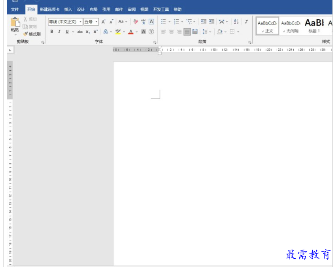This screenshot has width=334, height=267.
Task: Toggle superscript (x²) formatting
Action: [x=96, y=32]
